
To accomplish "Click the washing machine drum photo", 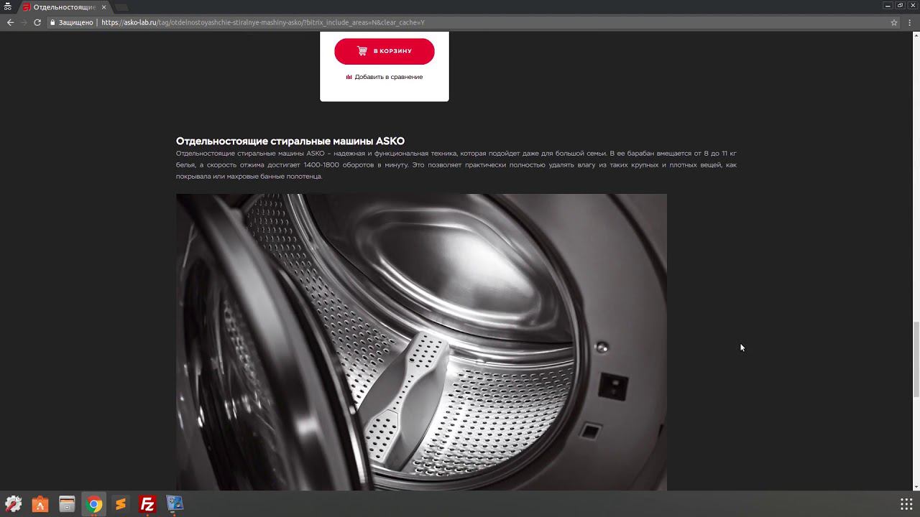I will coord(421,342).
